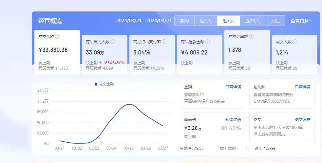
Task: Switch to the 近30天 time range tab
Action: [x=252, y=21]
